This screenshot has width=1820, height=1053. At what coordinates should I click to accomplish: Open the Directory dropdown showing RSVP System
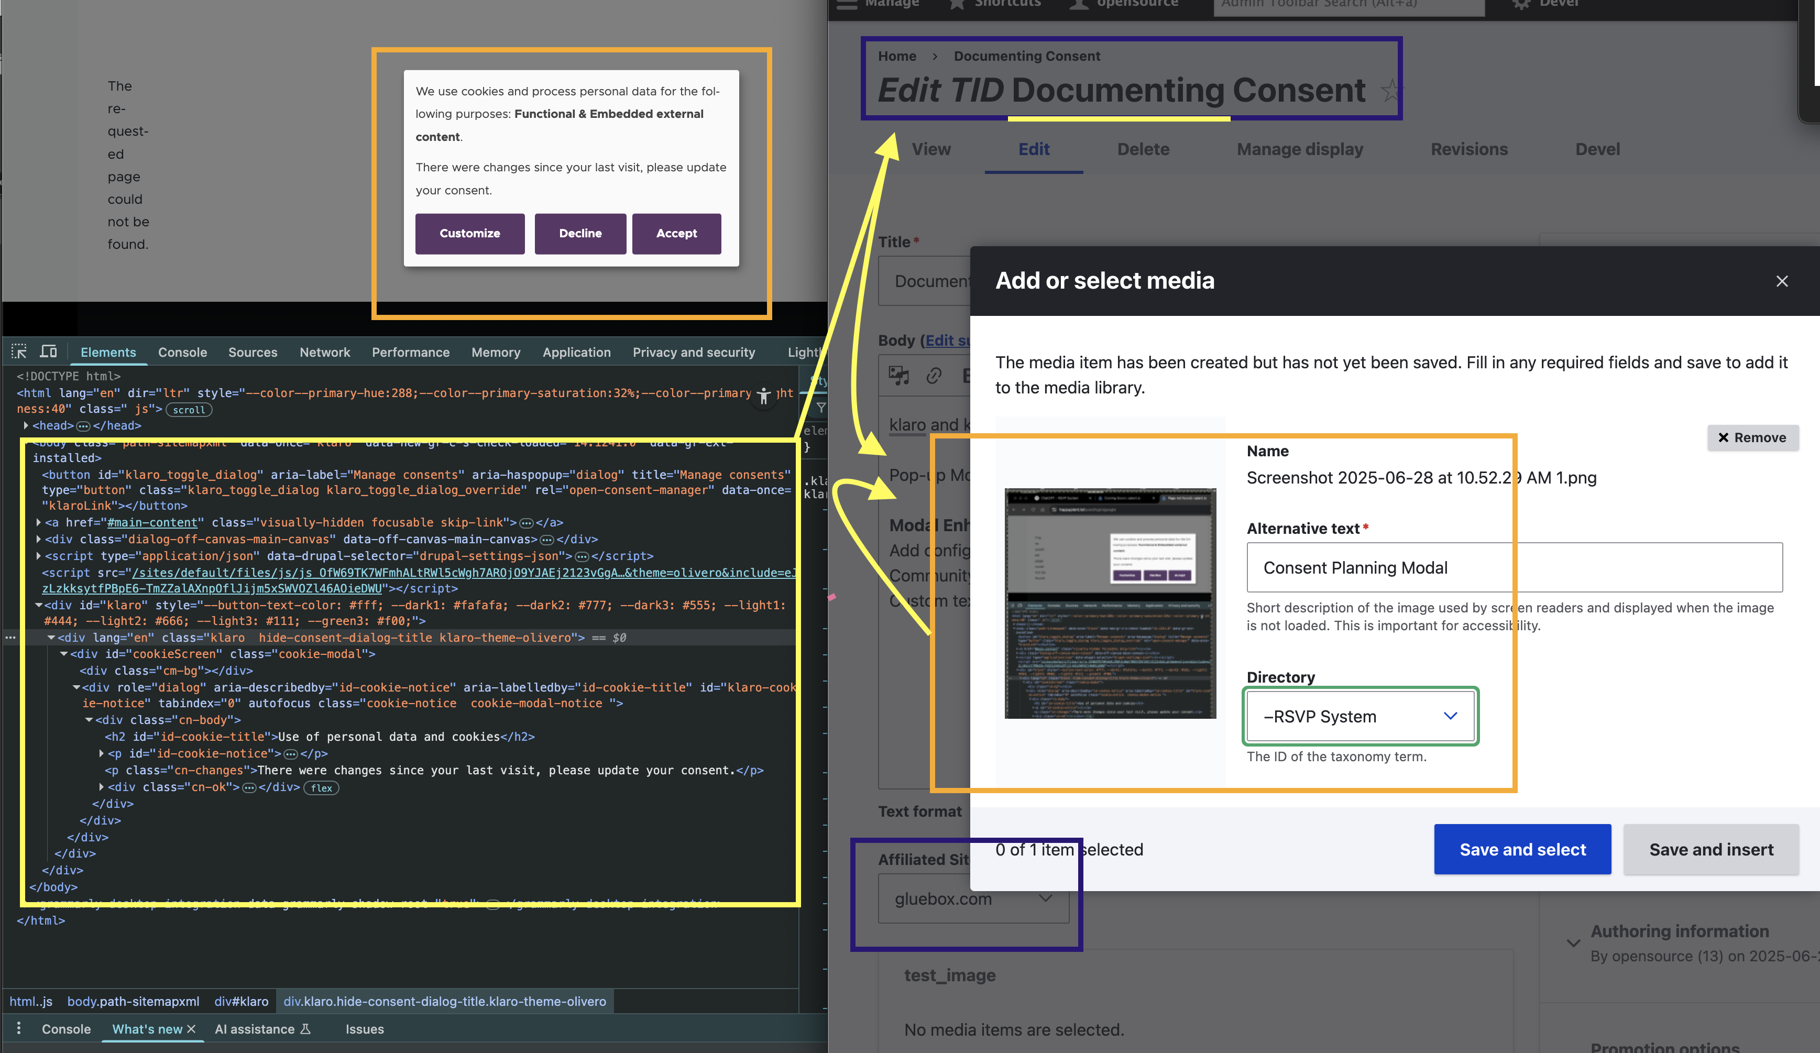1360,716
